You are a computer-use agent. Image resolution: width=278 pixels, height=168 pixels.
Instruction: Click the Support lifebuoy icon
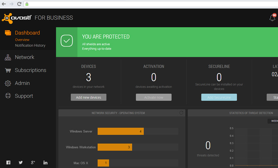click(x=8, y=96)
